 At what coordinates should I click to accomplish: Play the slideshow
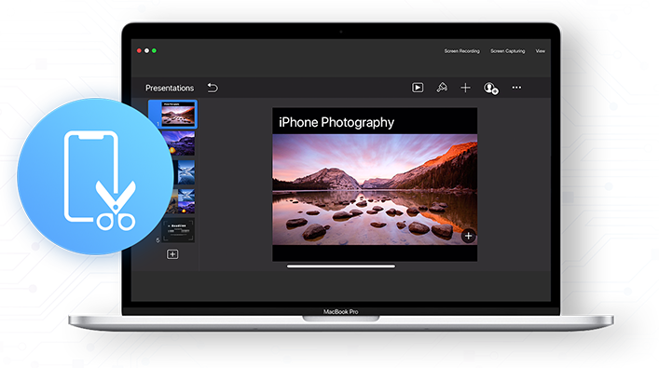click(418, 88)
